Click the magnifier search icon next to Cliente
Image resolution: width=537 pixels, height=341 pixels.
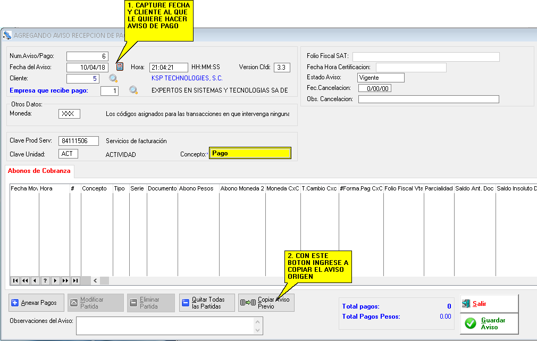click(x=113, y=79)
